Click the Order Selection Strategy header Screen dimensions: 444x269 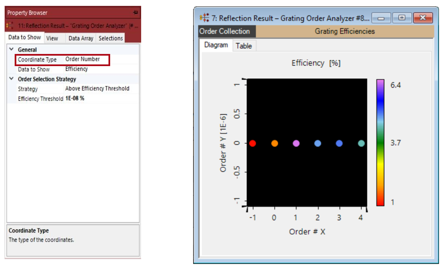coord(47,79)
